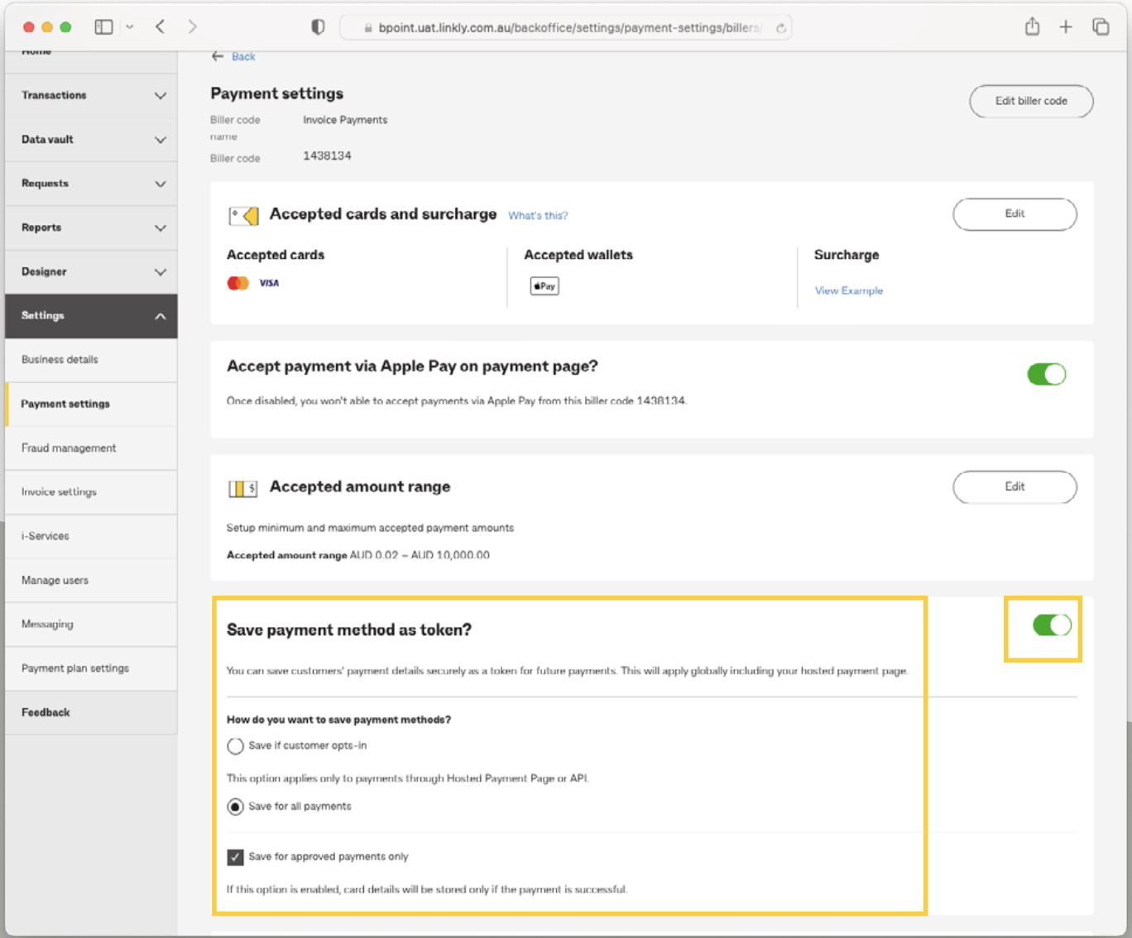The image size is (1132, 938).
Task: Open the View Example surcharge link
Action: click(x=848, y=290)
